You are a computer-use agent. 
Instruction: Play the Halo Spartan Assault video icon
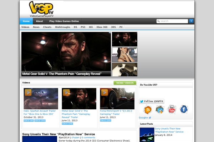pyautogui.click(x=28, y=92)
